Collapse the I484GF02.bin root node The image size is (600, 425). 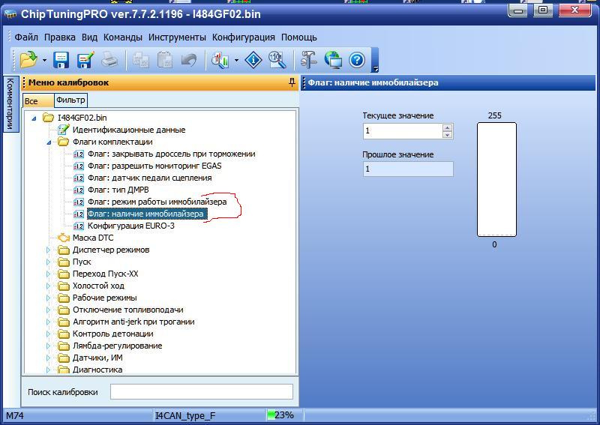click(x=34, y=118)
